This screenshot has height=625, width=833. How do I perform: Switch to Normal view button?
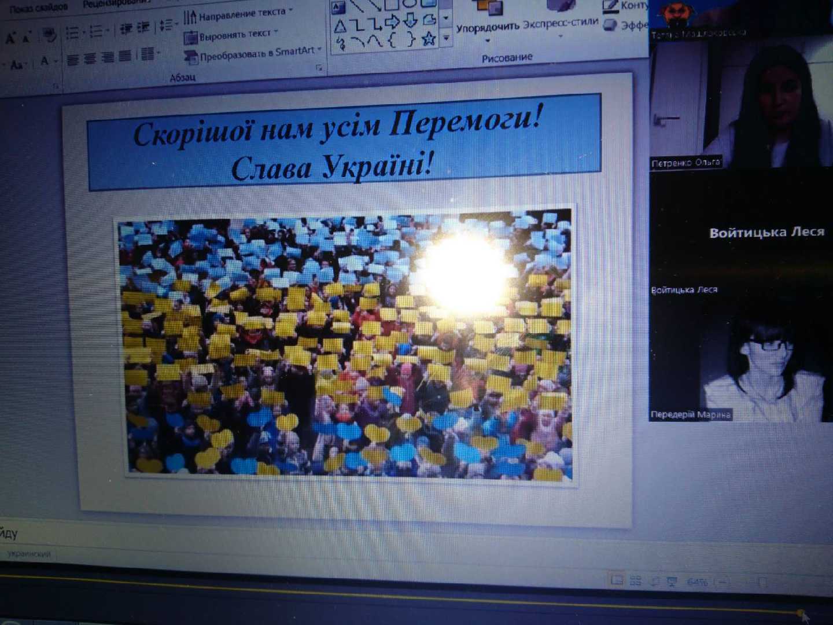coord(617,579)
